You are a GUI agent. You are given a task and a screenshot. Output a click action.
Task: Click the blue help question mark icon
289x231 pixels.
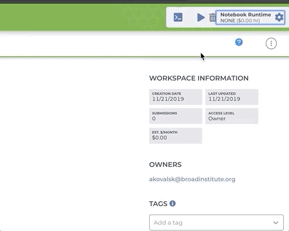click(x=239, y=42)
